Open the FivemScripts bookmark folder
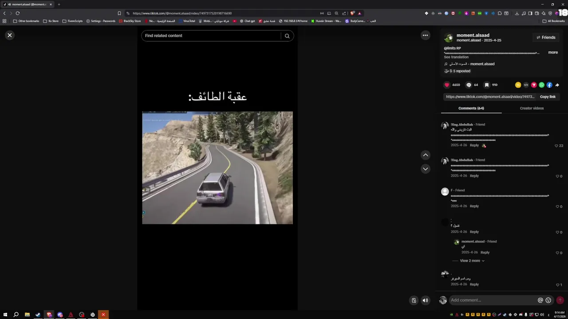 pos(72,21)
